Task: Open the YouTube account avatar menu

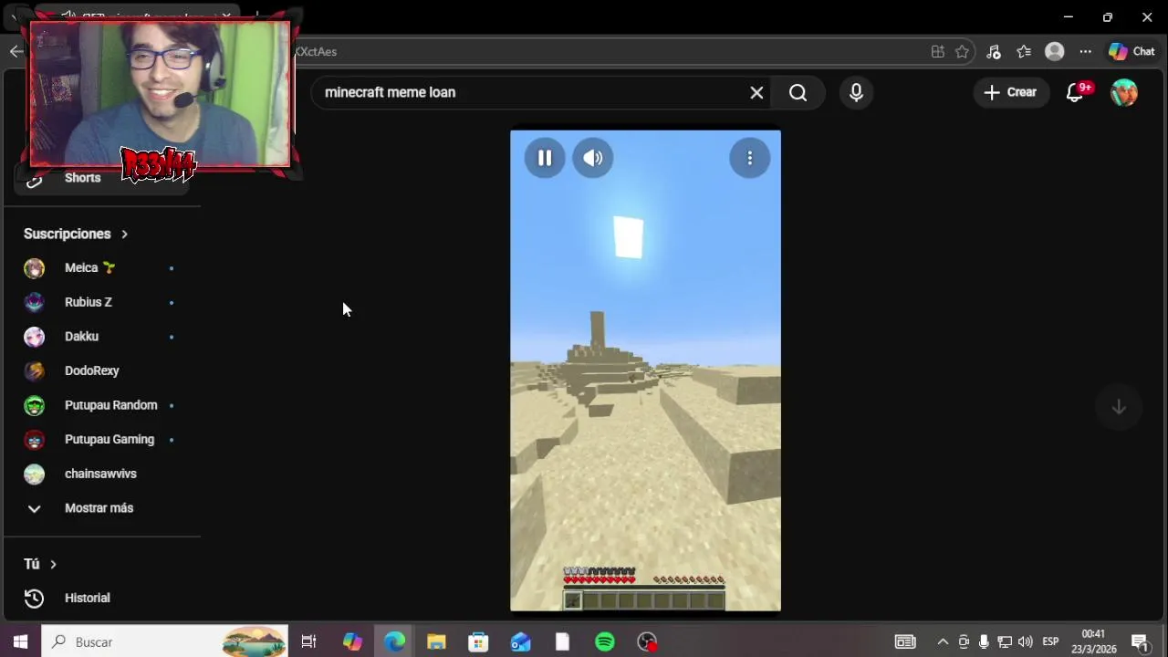Action: [1124, 92]
